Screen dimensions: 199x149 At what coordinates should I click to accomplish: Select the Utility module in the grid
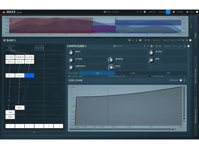pyautogui.click(x=10, y=117)
